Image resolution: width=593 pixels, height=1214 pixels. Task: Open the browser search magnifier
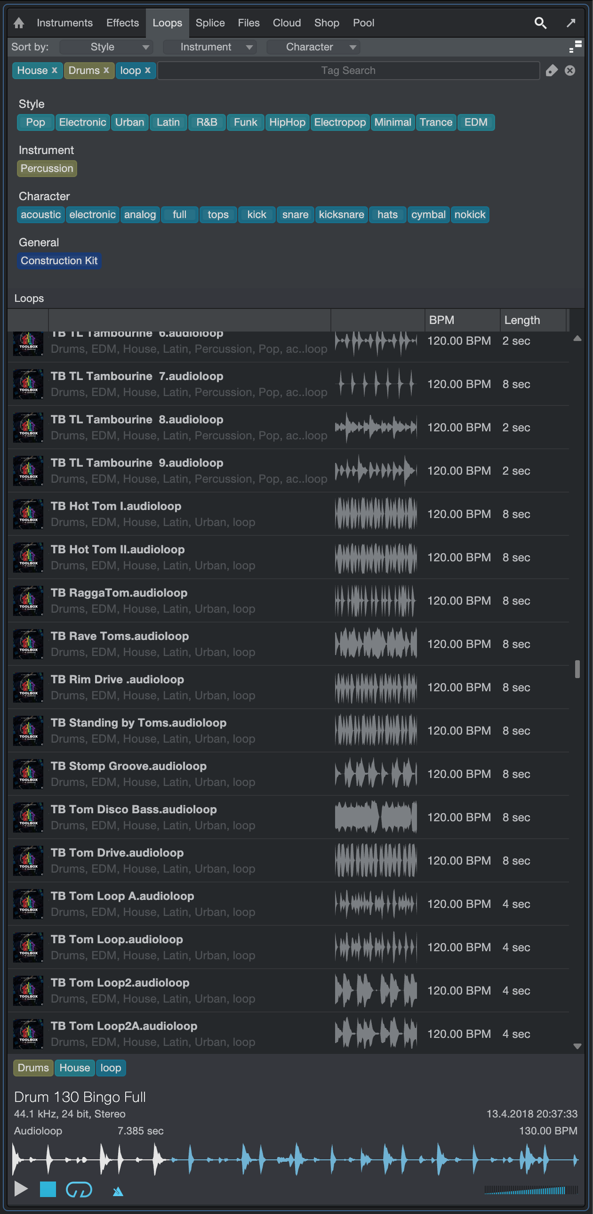540,23
